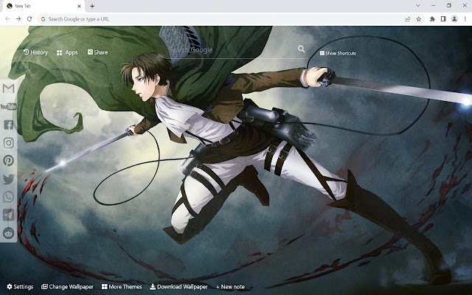
Task: Restore down the browser window
Action: click(x=449, y=5)
